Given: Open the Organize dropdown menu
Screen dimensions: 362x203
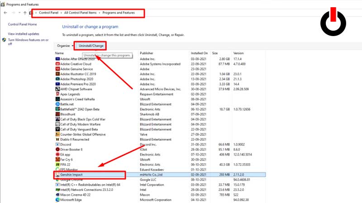Looking at the screenshot, I should coord(65,46).
